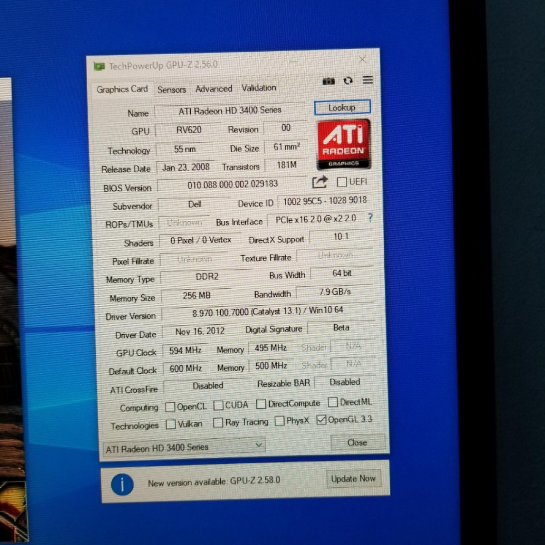Toggle the PhysX checkbox
This screenshot has width=545, height=545.
(280, 421)
